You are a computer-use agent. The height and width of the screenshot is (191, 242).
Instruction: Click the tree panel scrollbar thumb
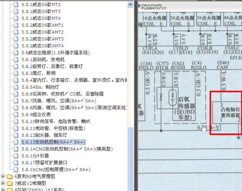[x=130, y=159]
